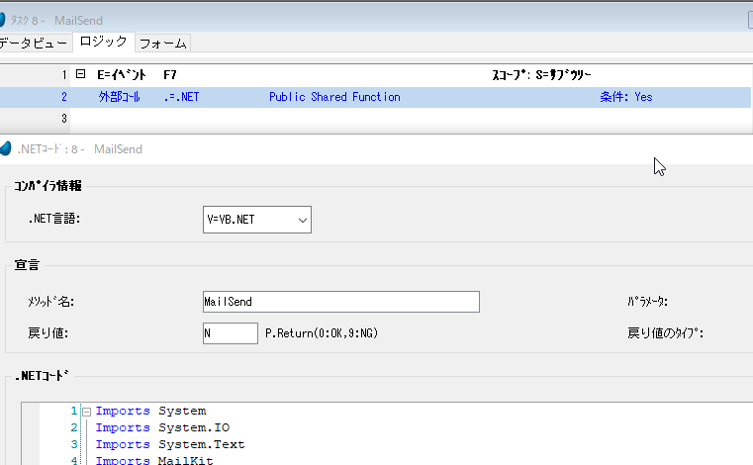Select empty logic row 3
Viewport: 753px width, 465px height.
[x=297, y=119]
